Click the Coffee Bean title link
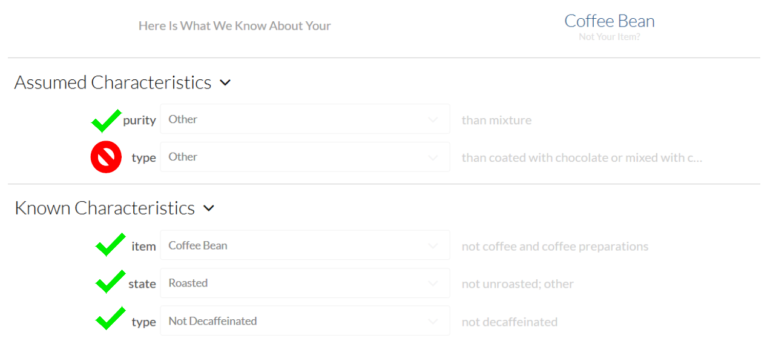This screenshot has width=773, height=355. (x=610, y=21)
